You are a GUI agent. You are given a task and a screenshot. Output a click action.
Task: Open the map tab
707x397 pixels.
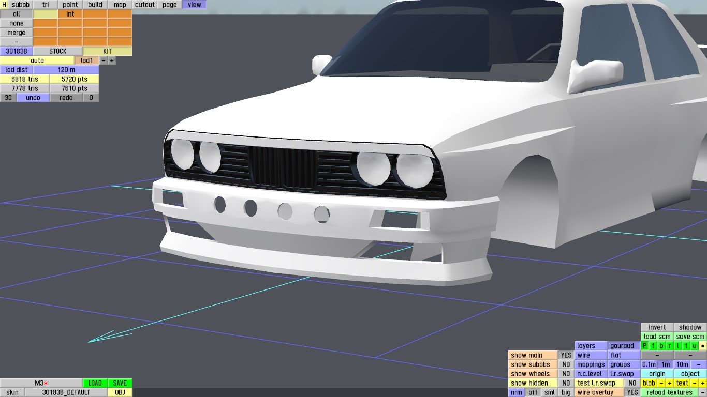[x=120, y=5]
